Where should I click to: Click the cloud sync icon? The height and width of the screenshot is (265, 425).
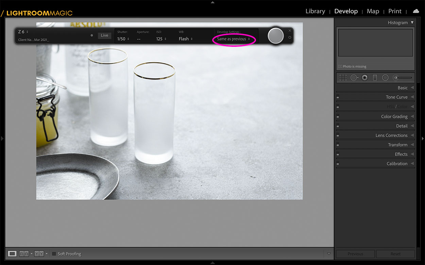tap(416, 11)
